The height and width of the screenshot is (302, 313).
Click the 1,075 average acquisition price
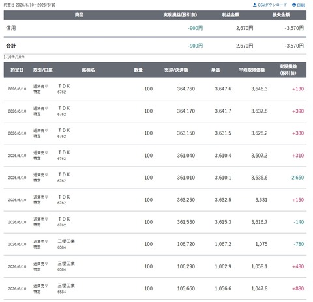pyautogui.click(x=261, y=244)
